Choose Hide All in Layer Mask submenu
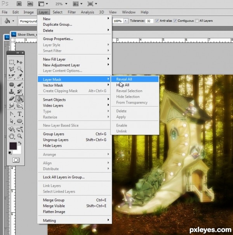Screen dimensions: 233x235 [x=135, y=85]
